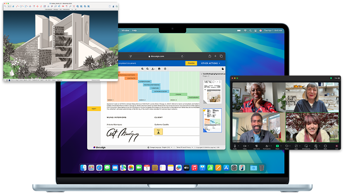345x193 pixels.
Task: Open the Music app from the Dock
Action: tap(194, 167)
